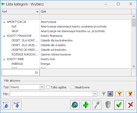Cancel with the red X button
This screenshot has height=113, width=137.
click(130, 105)
